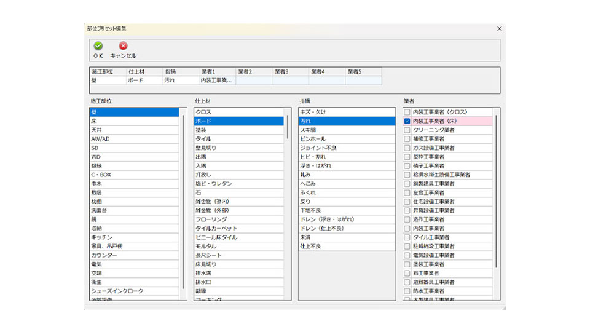The image size is (590, 332).
Task: Check the 電気設備工事業者 checkbox
Action: click(x=407, y=255)
